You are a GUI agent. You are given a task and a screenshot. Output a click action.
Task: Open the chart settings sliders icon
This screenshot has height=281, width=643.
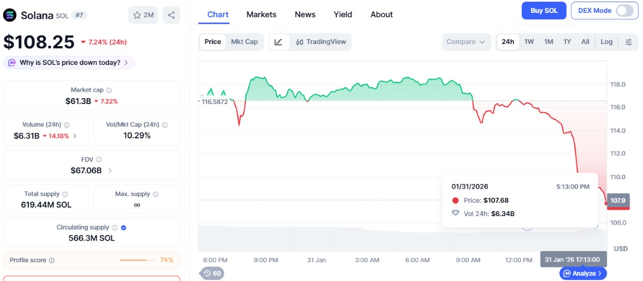[x=629, y=42]
